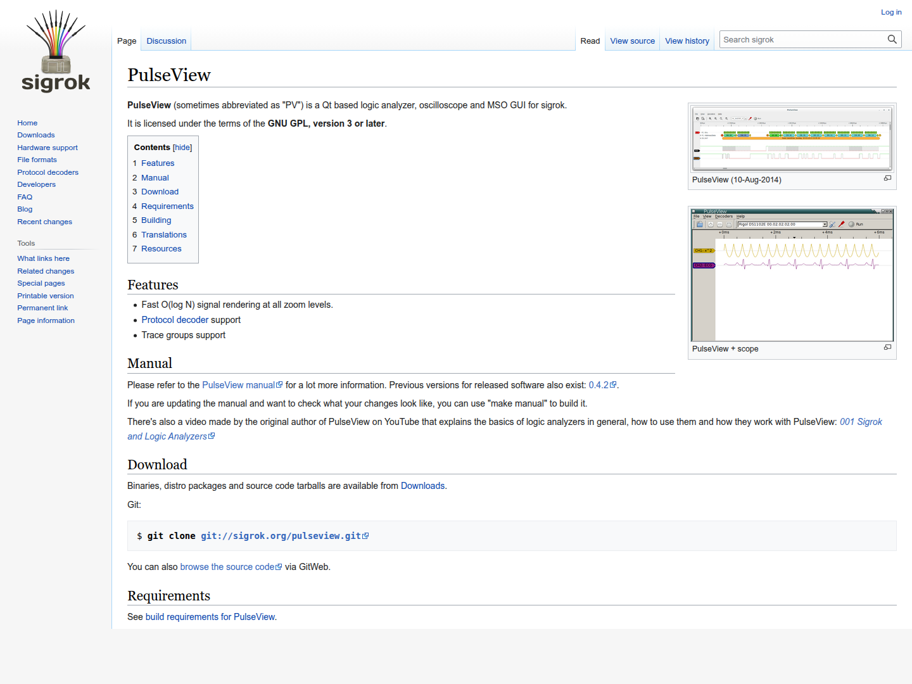Image resolution: width=912 pixels, height=684 pixels.
Task: Jump to Download in Contents
Action: tap(160, 192)
